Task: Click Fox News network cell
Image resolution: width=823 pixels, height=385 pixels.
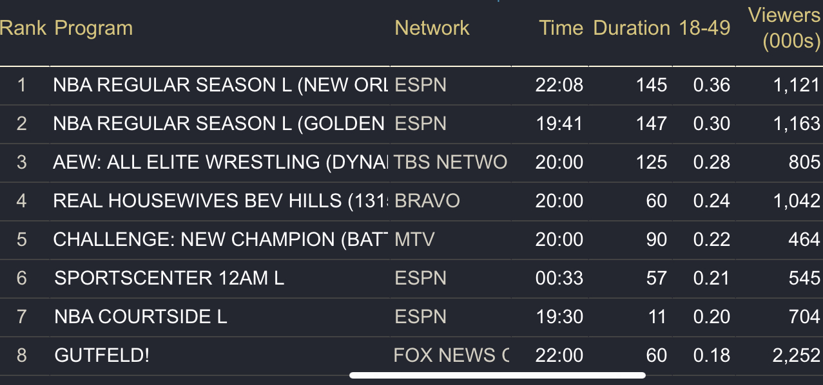Action: [451, 355]
